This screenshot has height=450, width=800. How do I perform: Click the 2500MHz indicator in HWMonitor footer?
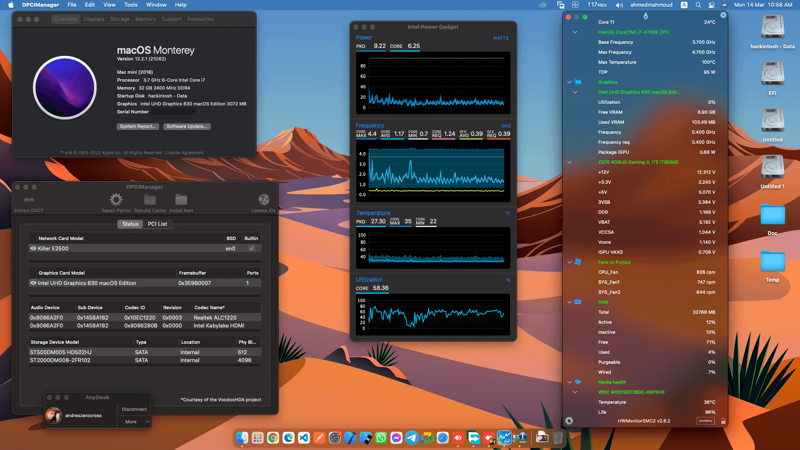pyautogui.click(x=705, y=421)
